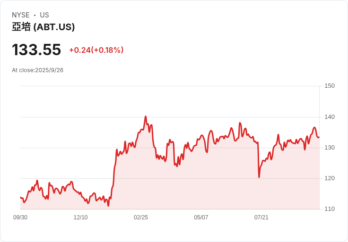Screen dimensions: 348x242
Task: Click the ABT.US stock title
Action: coord(43,27)
